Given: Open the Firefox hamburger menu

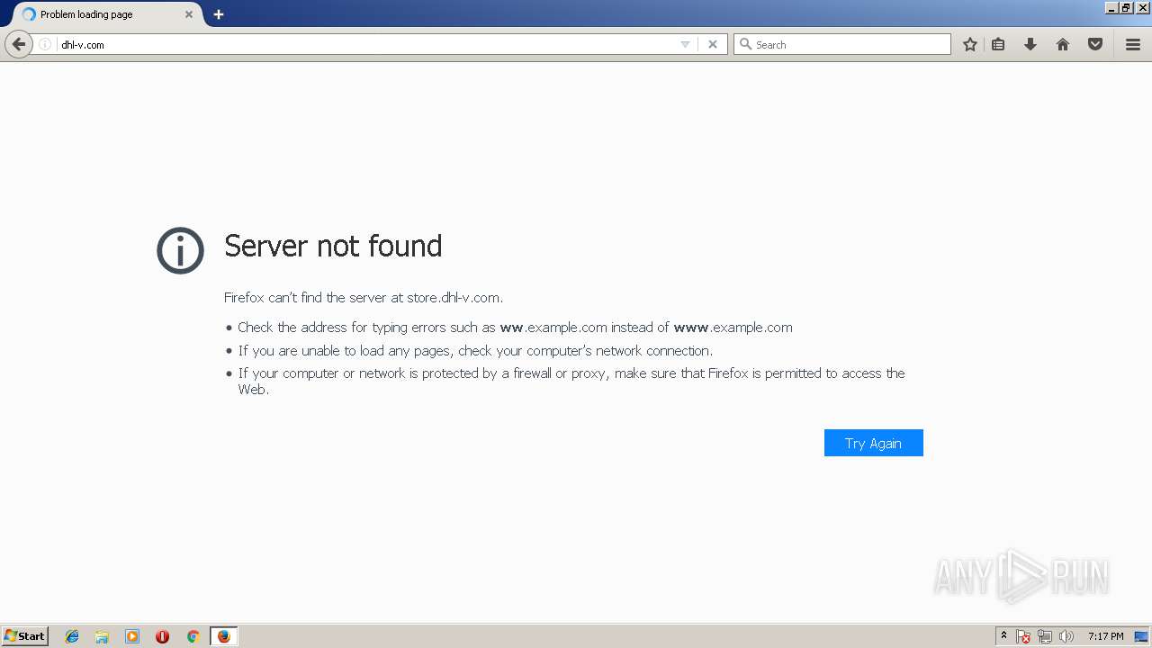Looking at the screenshot, I should tap(1133, 44).
